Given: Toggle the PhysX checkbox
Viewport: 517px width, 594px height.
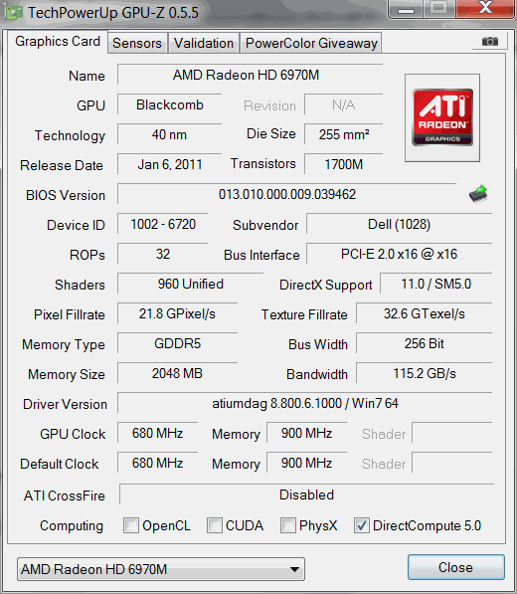Looking at the screenshot, I should 287,525.
